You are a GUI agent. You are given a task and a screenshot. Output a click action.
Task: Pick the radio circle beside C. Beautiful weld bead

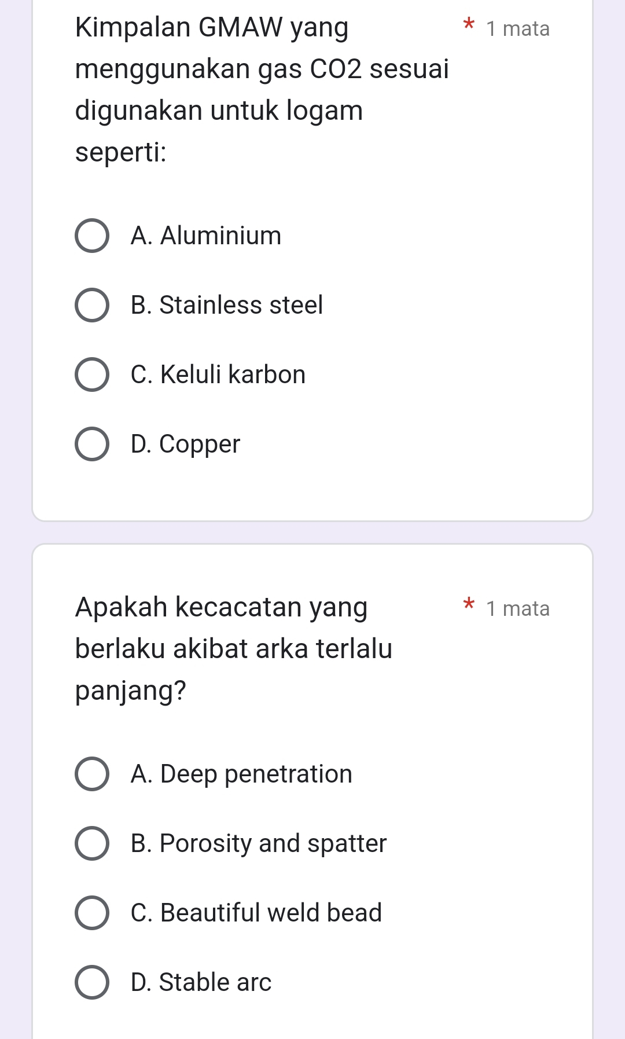tap(92, 913)
